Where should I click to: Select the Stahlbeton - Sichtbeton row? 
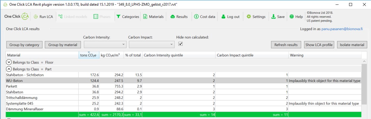(183, 75)
